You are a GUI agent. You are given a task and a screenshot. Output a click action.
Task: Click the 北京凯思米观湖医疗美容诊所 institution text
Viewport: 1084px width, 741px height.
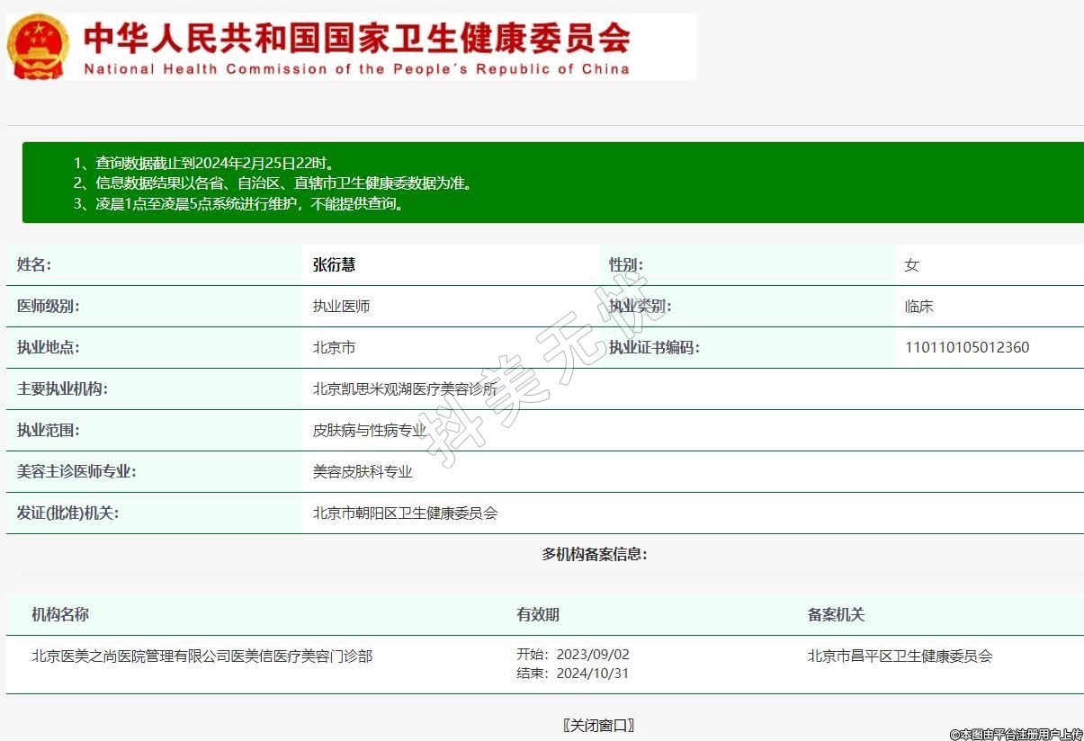[x=404, y=389]
